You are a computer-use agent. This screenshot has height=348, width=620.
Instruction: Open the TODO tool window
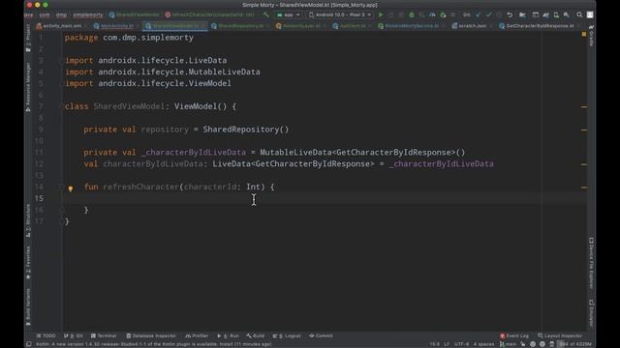(x=46, y=335)
